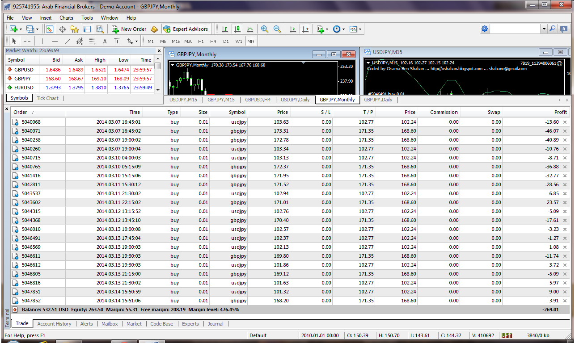Select EURUSD row in Market Watch
The width and height of the screenshot is (575, 343).
point(80,88)
